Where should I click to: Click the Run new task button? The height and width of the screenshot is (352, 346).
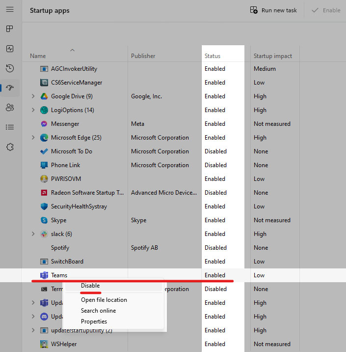(273, 10)
